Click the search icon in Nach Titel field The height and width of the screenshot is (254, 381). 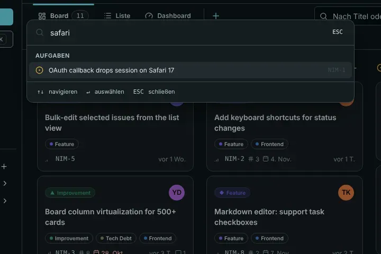click(323, 16)
